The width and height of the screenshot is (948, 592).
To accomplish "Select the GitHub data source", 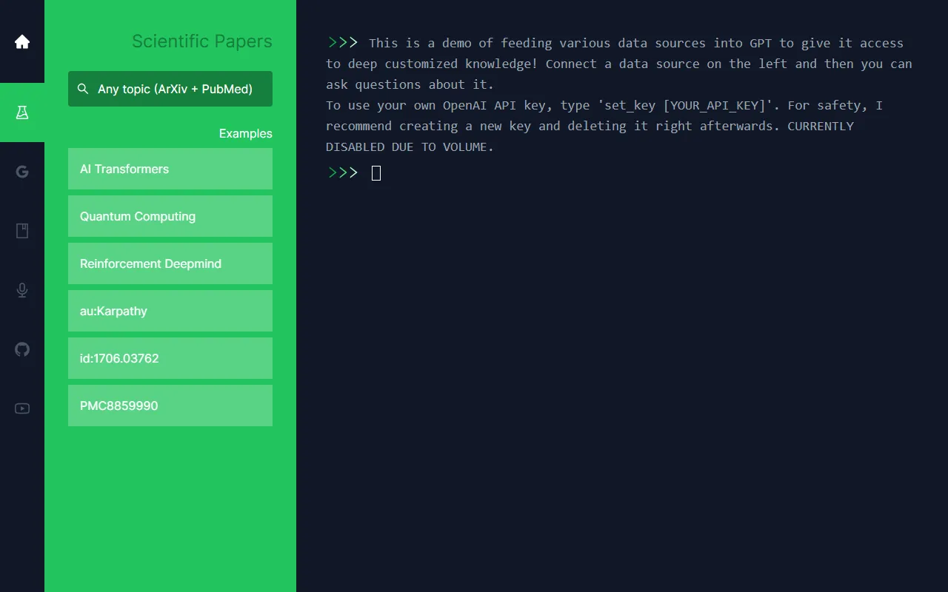I will click(x=21, y=349).
